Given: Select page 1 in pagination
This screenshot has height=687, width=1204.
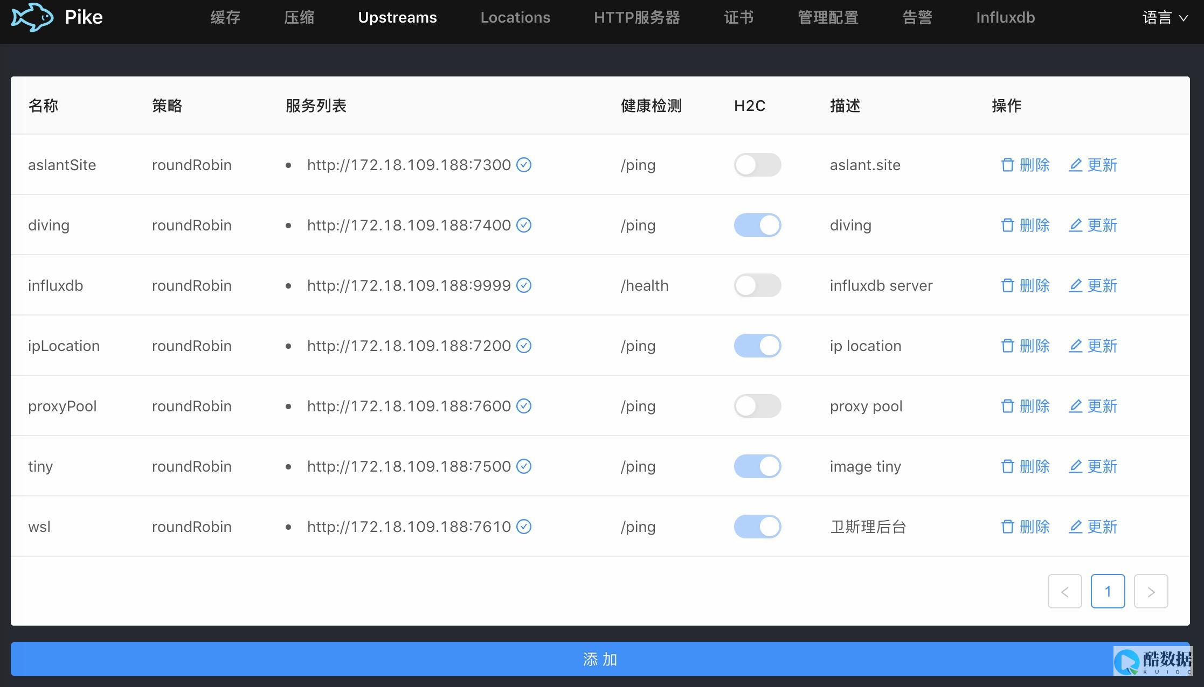Looking at the screenshot, I should click(1108, 591).
